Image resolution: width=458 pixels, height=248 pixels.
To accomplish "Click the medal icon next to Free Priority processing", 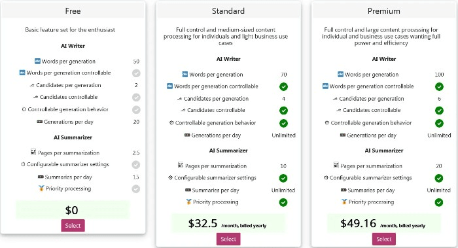I will pos(41,188).
